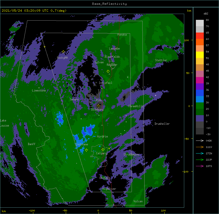Click the Drumheller label

point(162,124)
